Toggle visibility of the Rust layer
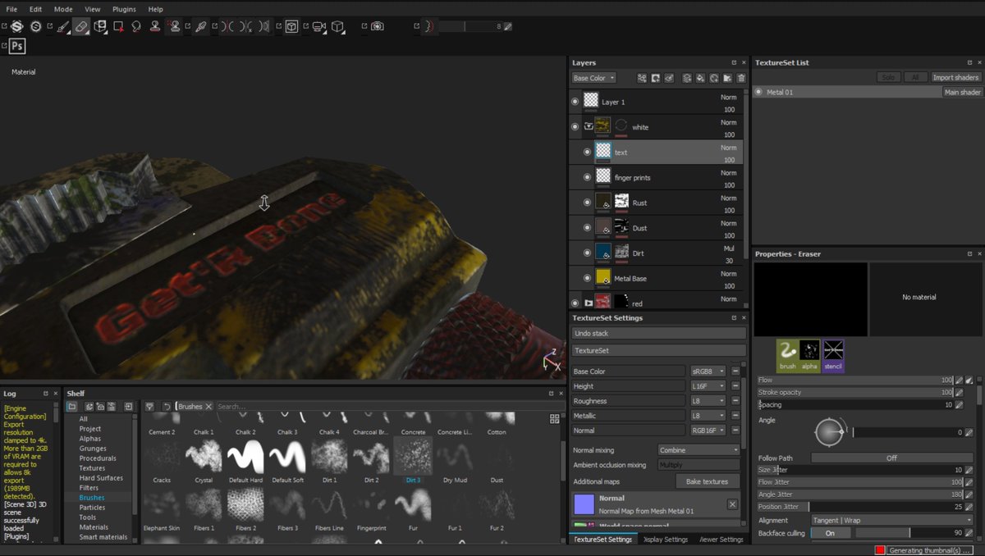 [x=587, y=203]
